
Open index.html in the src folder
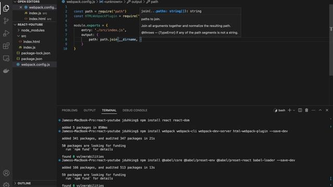(31, 42)
